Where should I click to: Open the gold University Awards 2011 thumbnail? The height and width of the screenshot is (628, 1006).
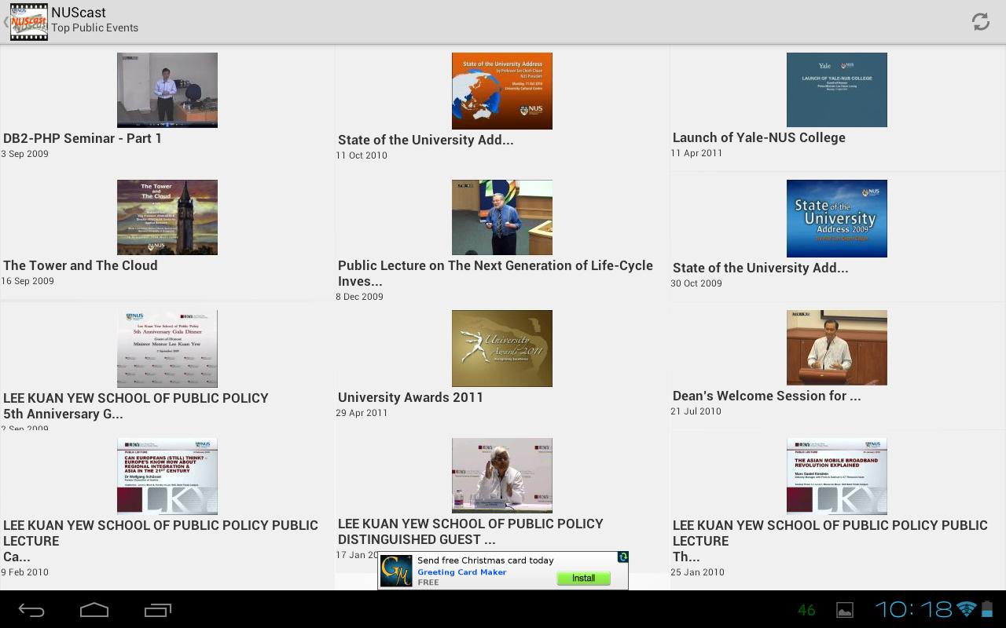[x=502, y=349]
